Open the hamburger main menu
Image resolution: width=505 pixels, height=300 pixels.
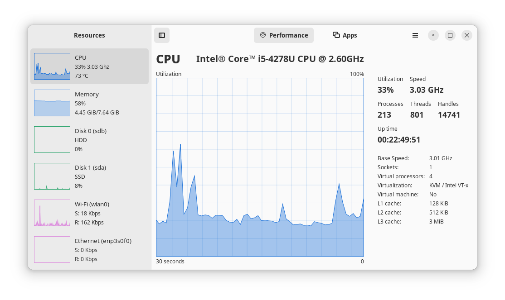click(415, 35)
